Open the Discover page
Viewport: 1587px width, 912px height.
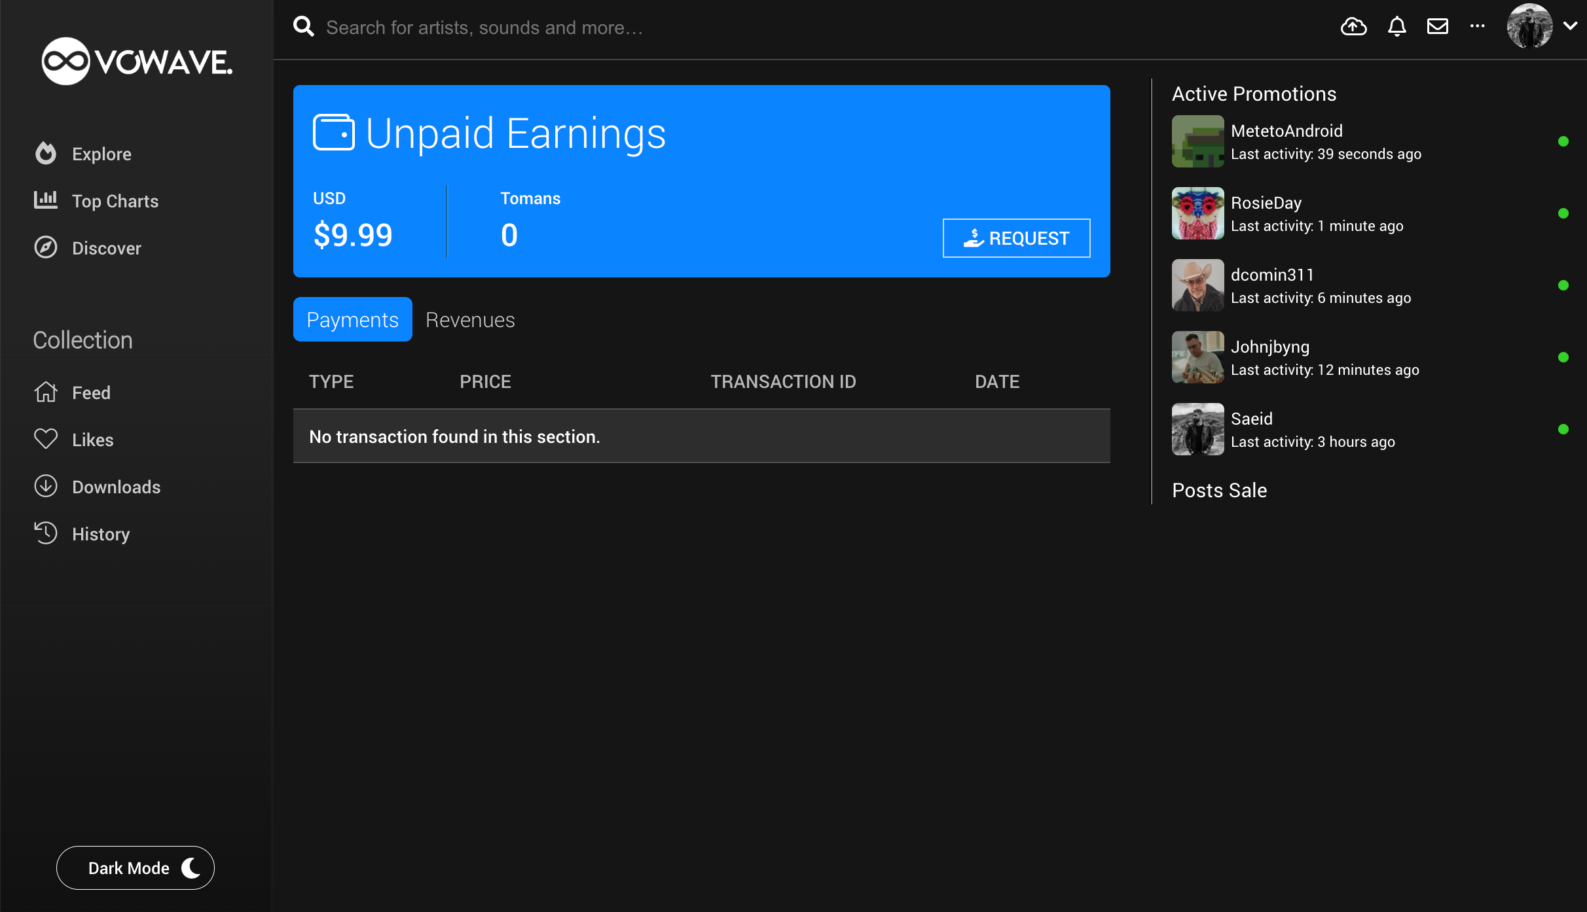point(106,248)
